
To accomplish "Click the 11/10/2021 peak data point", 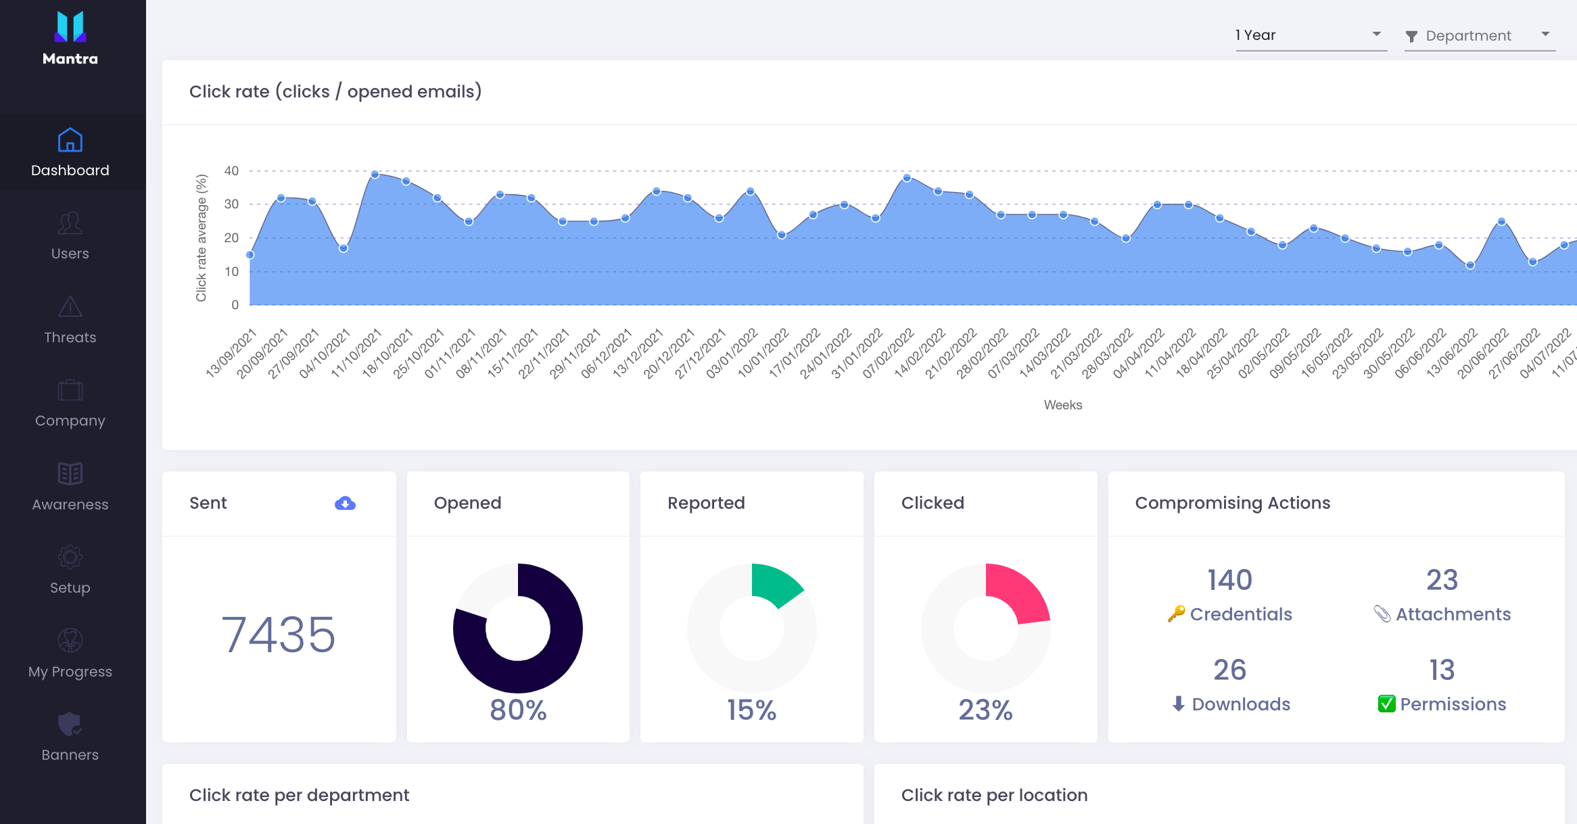I will (375, 175).
